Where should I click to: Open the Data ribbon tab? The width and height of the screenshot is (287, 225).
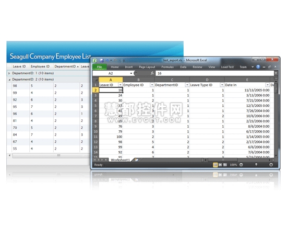pos(183,67)
